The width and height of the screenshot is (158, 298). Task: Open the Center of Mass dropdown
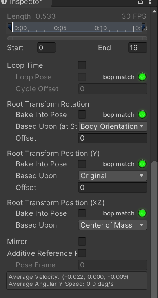(113, 225)
